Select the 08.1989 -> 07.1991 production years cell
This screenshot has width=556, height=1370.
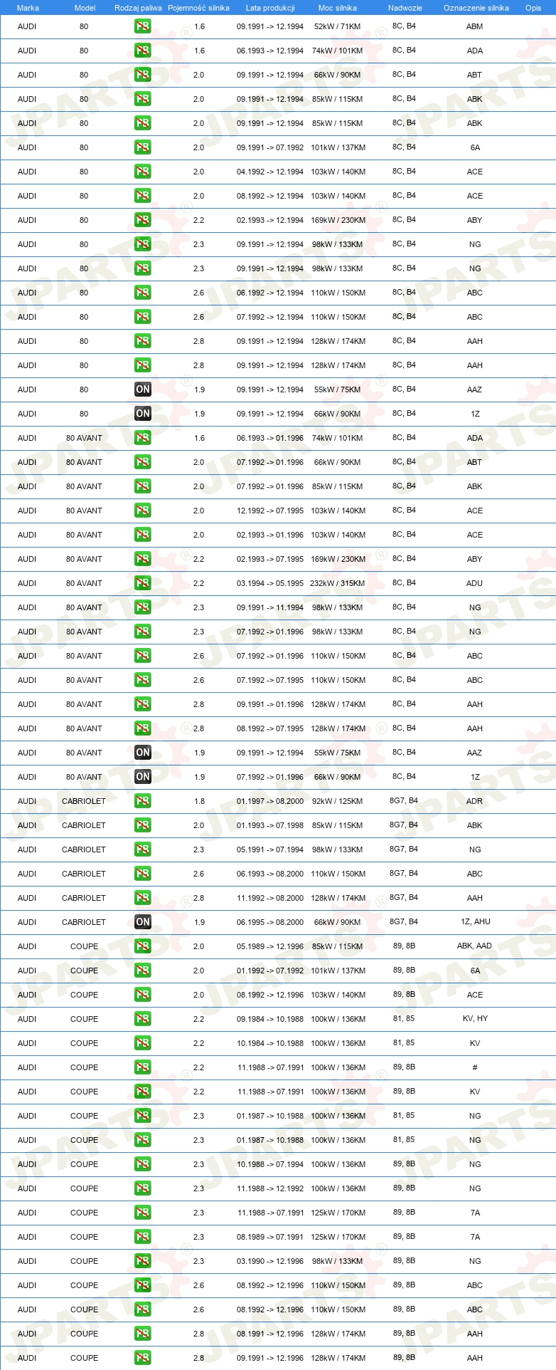[270, 1237]
